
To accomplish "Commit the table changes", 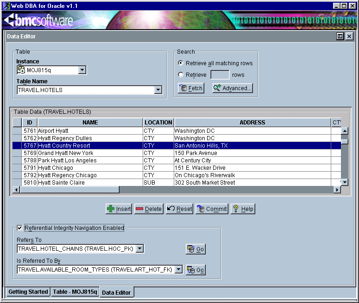I will coord(212,209).
